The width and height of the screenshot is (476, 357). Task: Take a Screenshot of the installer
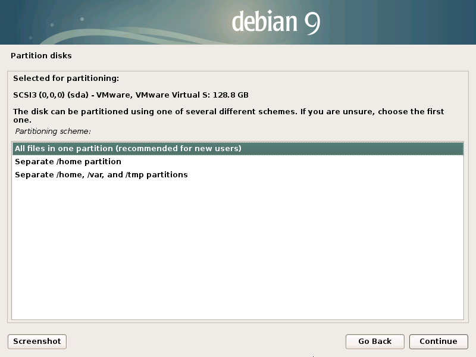[x=37, y=342]
